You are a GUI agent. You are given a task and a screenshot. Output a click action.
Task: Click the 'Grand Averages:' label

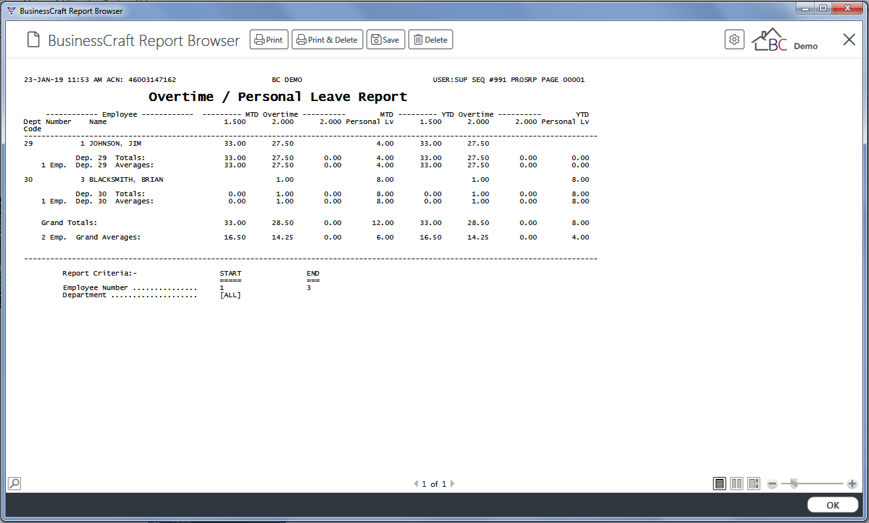point(108,238)
